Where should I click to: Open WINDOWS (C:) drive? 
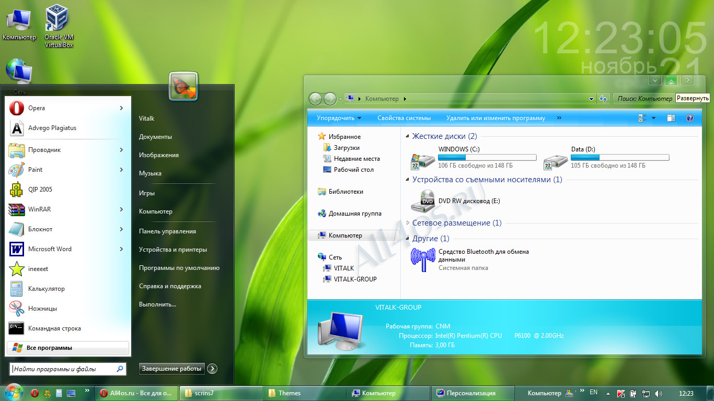coord(474,157)
